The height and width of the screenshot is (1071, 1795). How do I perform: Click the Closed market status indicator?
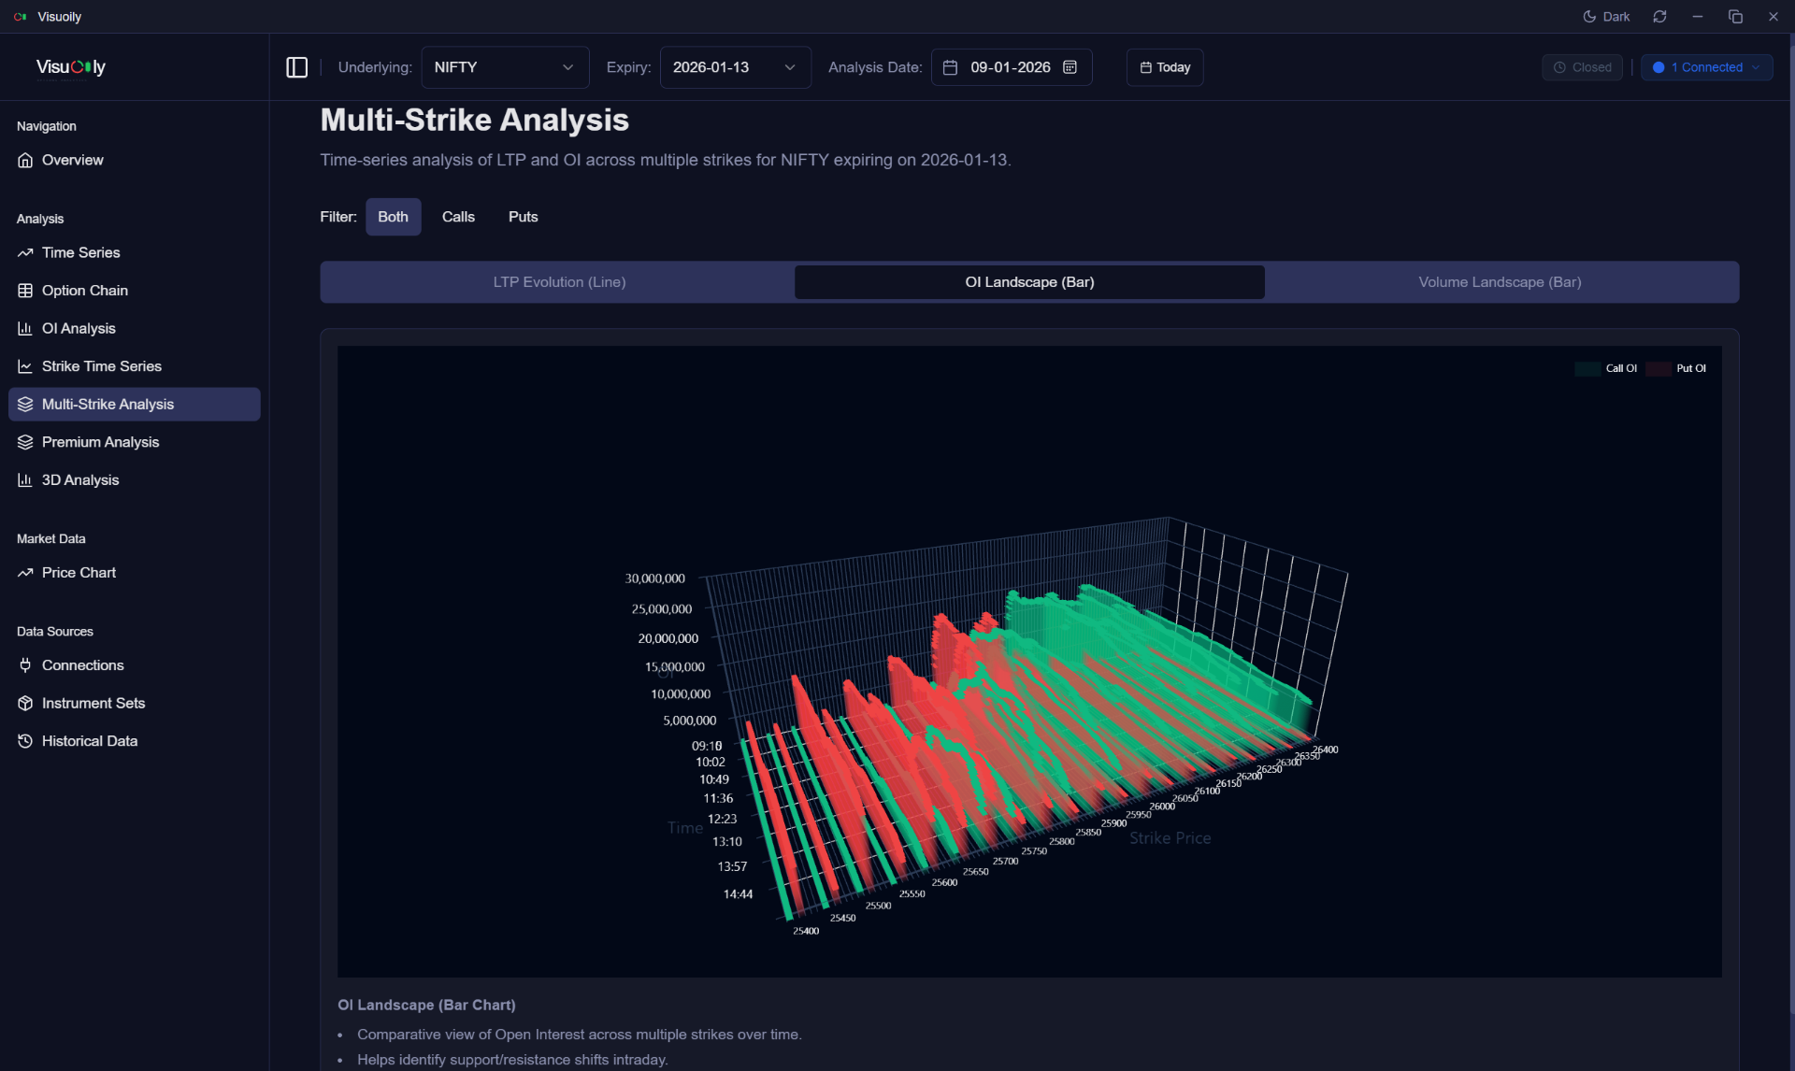pos(1582,66)
